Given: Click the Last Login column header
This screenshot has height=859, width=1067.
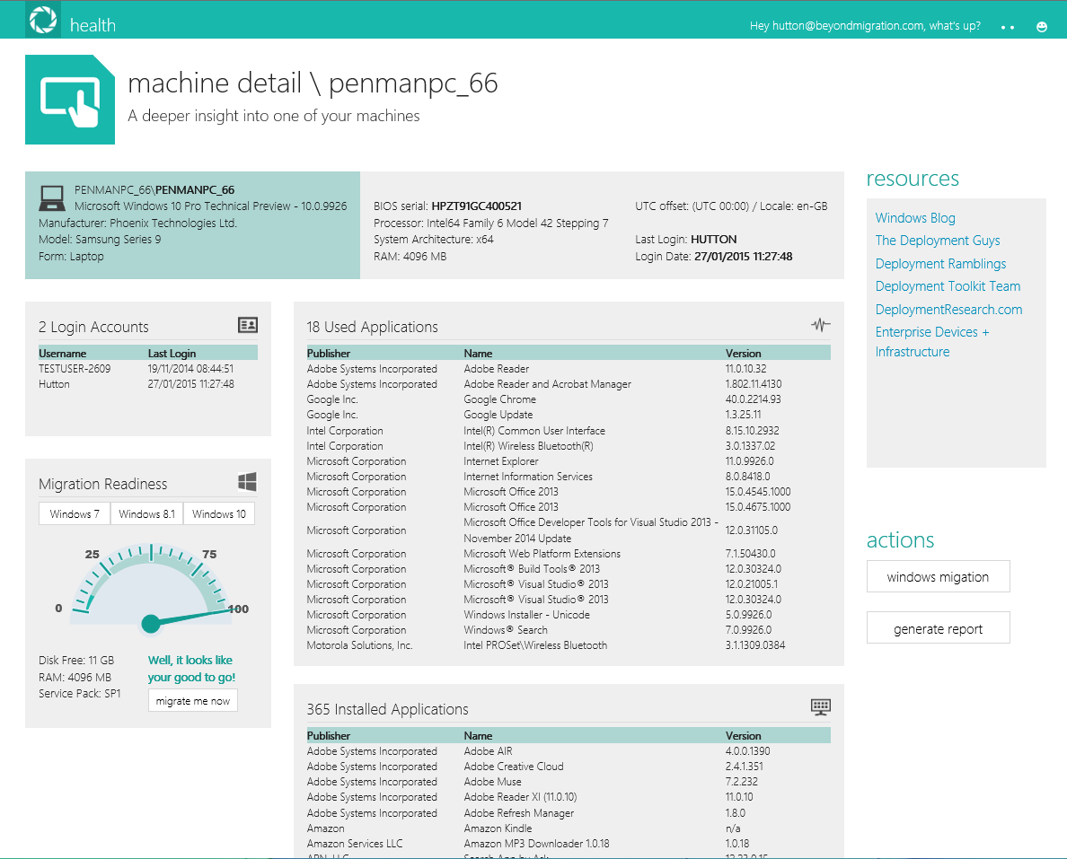Looking at the screenshot, I should coord(172,354).
